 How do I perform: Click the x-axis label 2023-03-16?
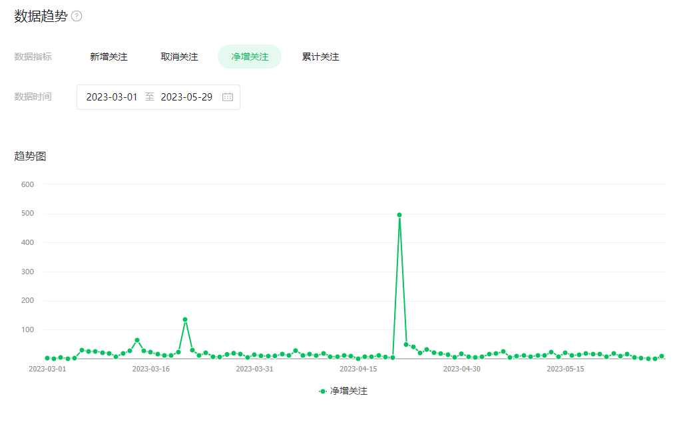pyautogui.click(x=150, y=369)
